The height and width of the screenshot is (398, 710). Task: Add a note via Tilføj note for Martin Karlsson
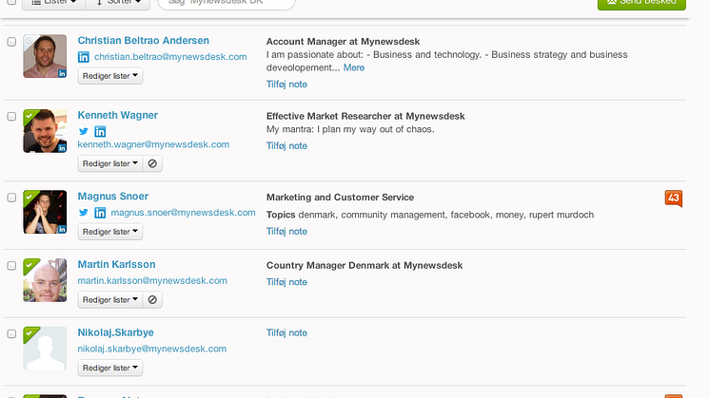[x=286, y=282]
